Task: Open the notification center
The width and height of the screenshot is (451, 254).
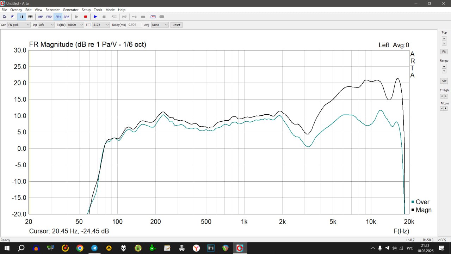Action: tap(441, 248)
